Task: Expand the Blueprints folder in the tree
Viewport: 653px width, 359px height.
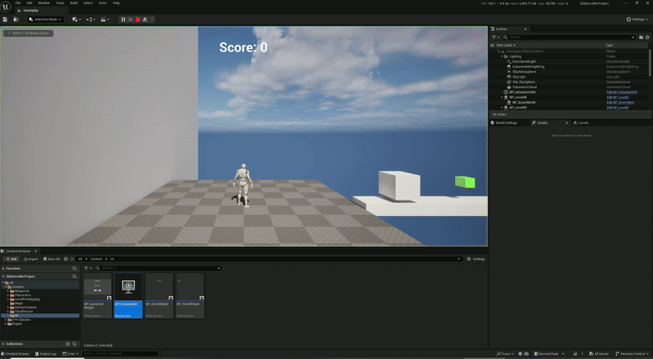Action: [x=8, y=291]
